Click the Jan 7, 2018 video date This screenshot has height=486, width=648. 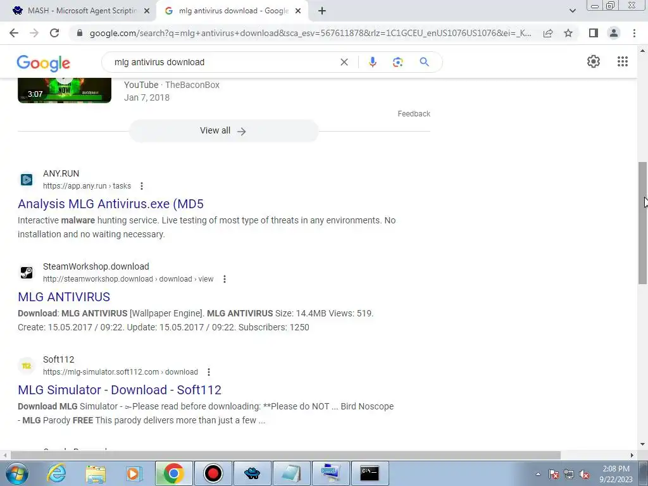[x=147, y=97]
